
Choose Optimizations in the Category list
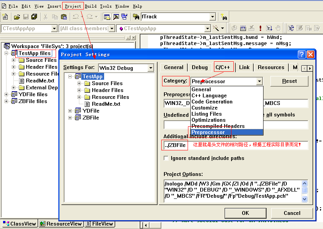point(227,120)
